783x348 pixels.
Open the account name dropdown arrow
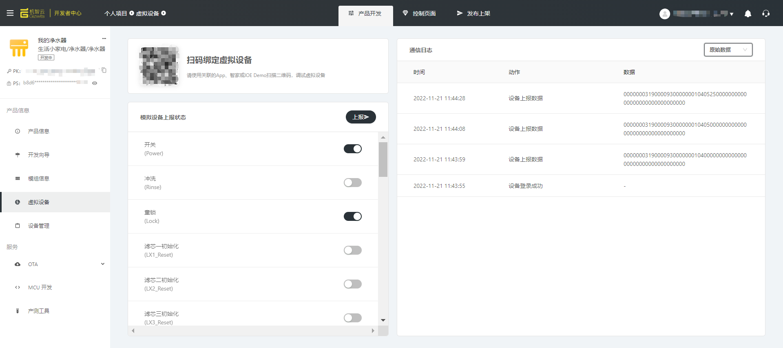[x=732, y=14]
